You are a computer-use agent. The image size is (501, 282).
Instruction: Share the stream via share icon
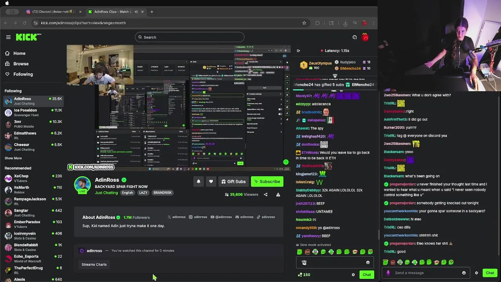(x=265, y=195)
